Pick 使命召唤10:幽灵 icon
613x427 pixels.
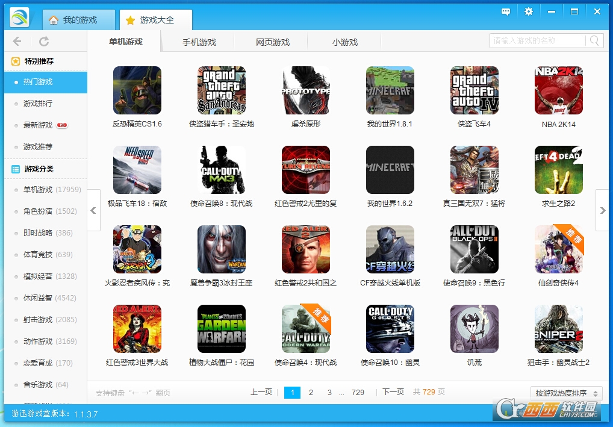390,329
